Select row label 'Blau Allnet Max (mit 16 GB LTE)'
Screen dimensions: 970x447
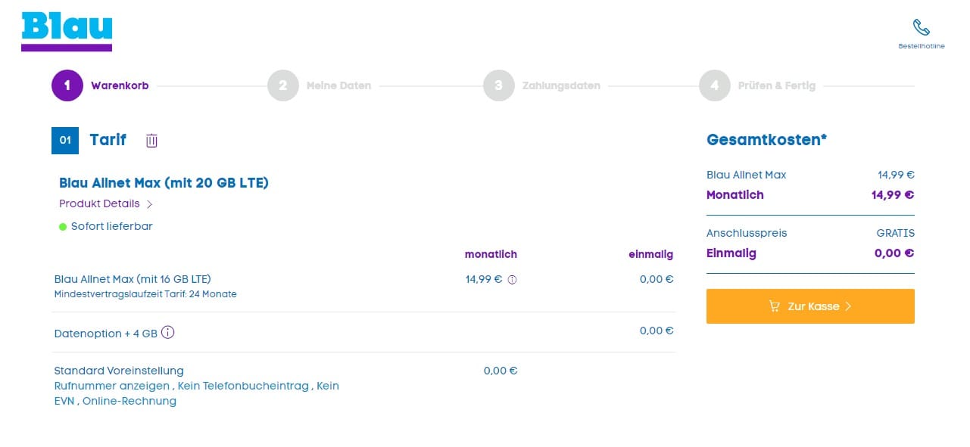(x=133, y=279)
